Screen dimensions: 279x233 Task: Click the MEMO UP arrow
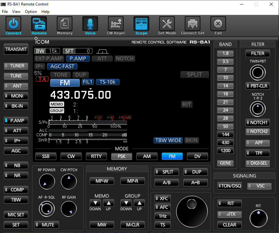click(x=109, y=203)
